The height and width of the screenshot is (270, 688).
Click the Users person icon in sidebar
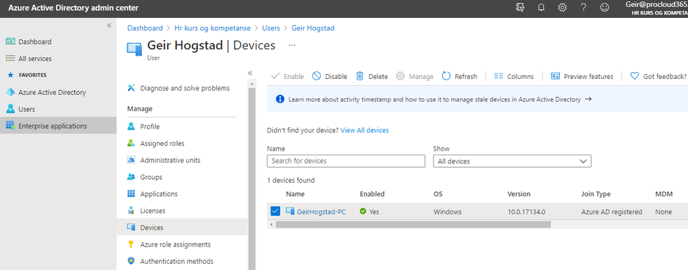[x=10, y=109]
